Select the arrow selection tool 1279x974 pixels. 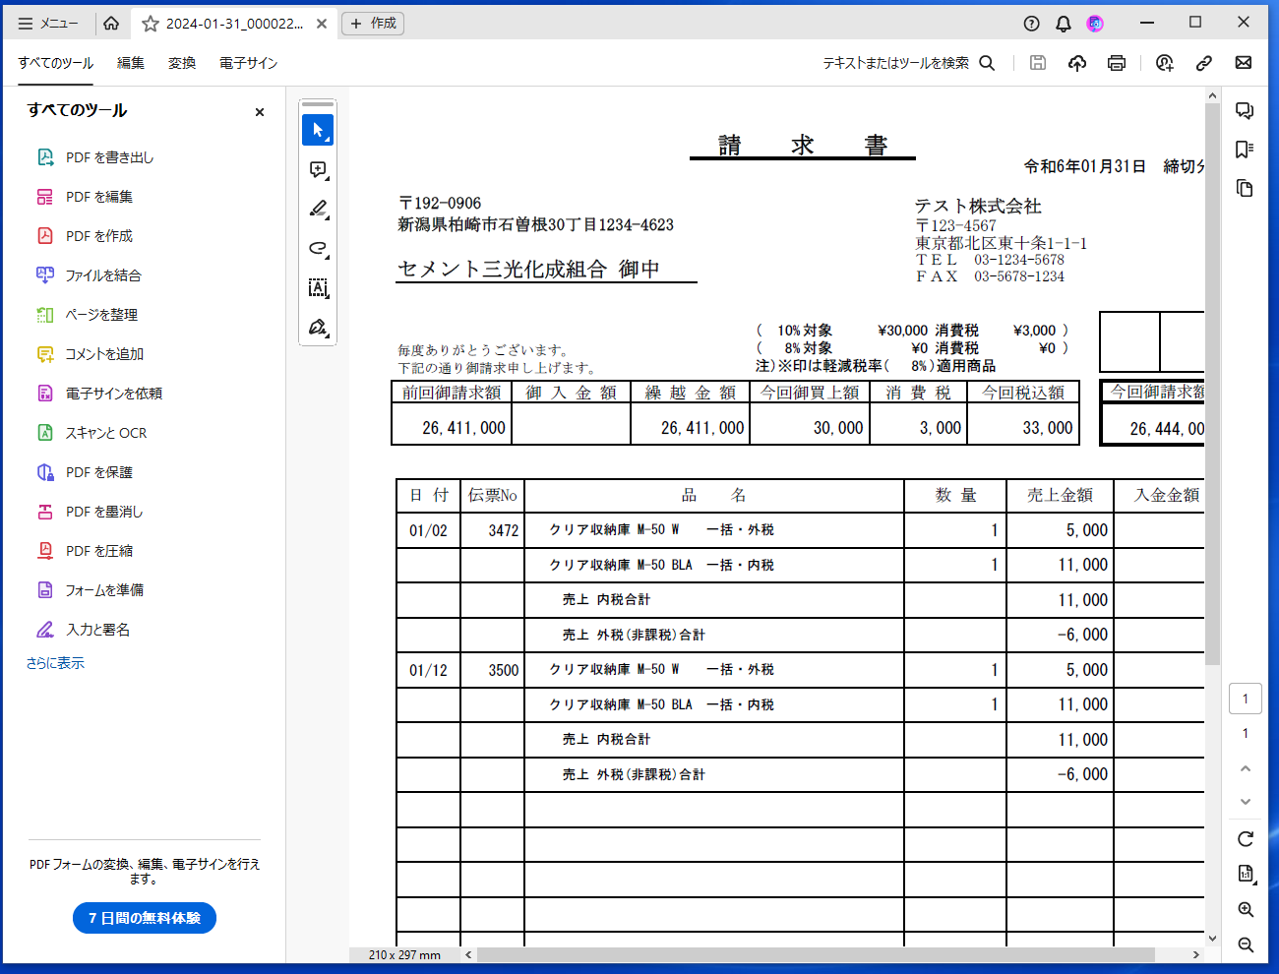click(x=318, y=130)
